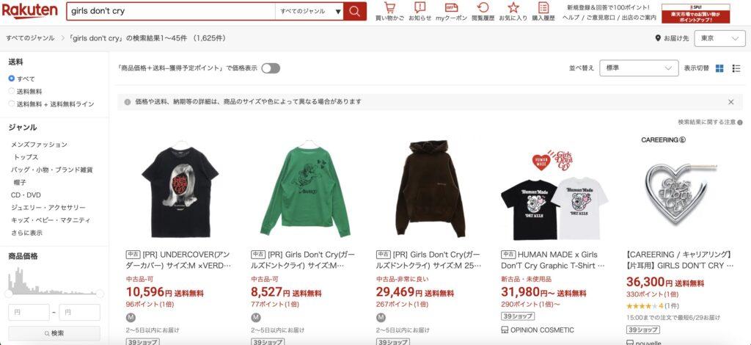Toggle price display with shipping and points
Viewport: 751px width, 345px height.
click(271, 68)
